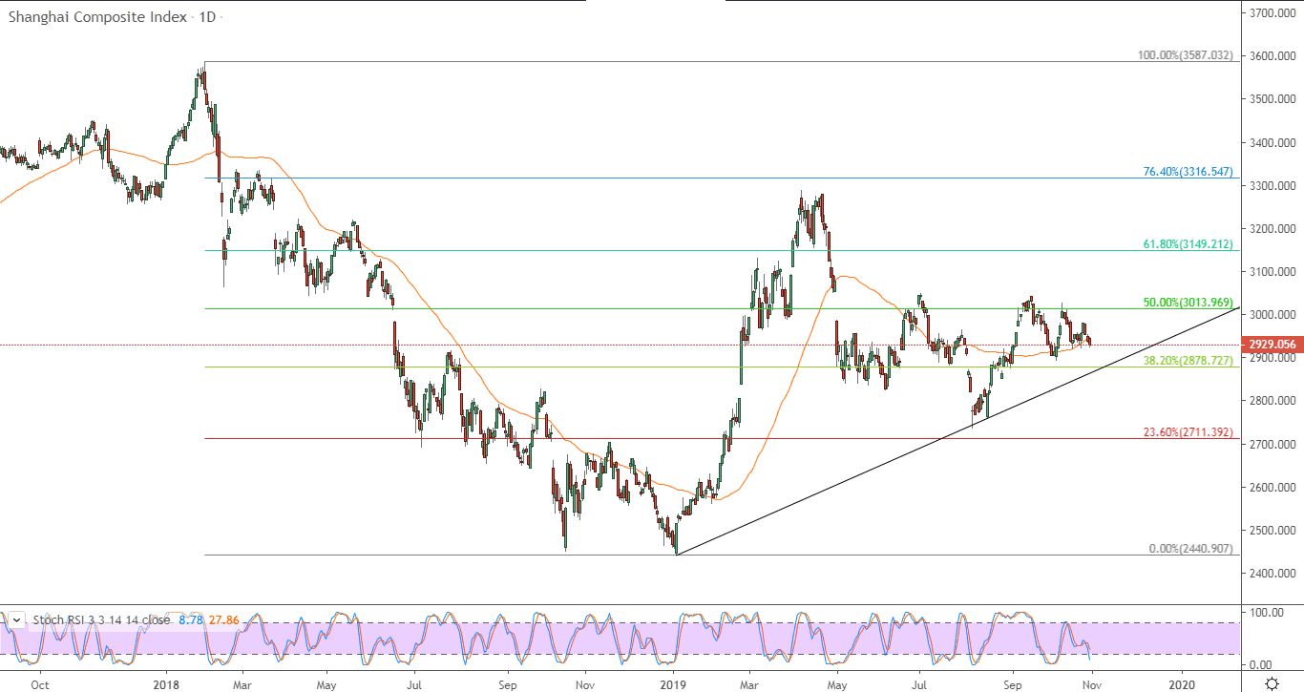Click the 3700.000 price axis label
Image resolution: width=1304 pixels, height=692 pixels.
click(x=1273, y=13)
